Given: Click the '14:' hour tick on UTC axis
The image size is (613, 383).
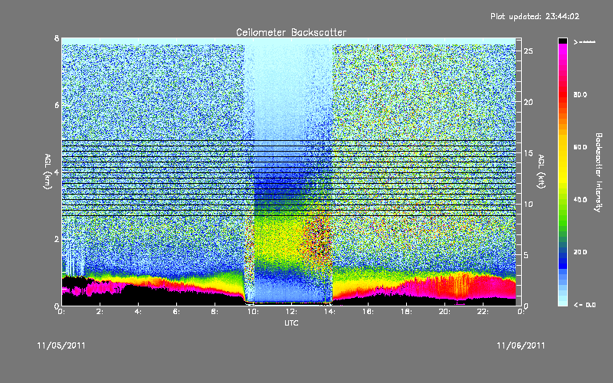Looking at the screenshot, I should (329, 312).
